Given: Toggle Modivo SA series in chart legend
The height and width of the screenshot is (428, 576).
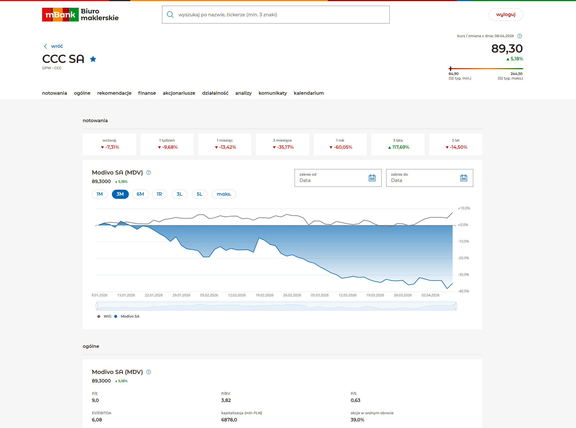Looking at the screenshot, I should tap(127, 316).
